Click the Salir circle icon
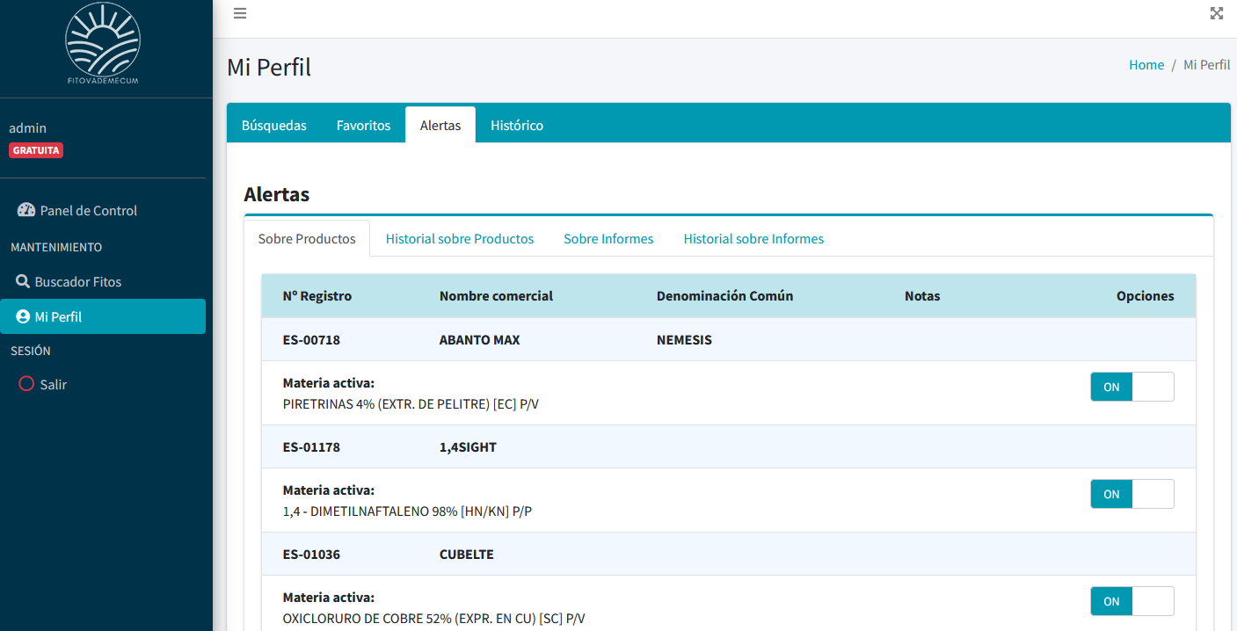The height and width of the screenshot is (631, 1237). 26,384
